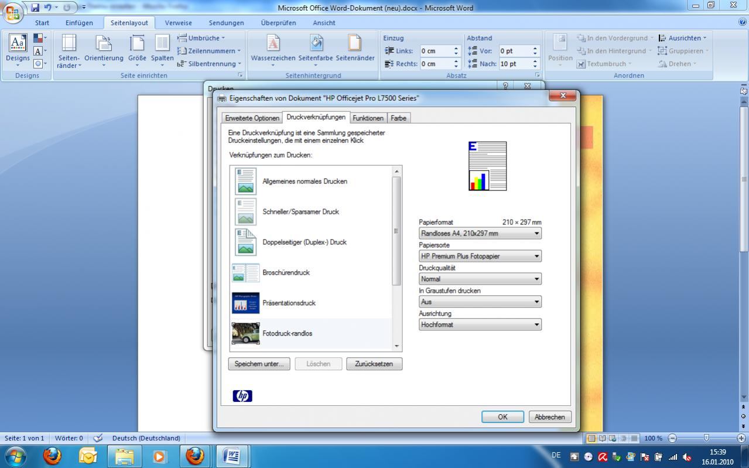Click Deutsch (Deutschland) language status
This screenshot has height=468, width=749.
[x=146, y=438]
